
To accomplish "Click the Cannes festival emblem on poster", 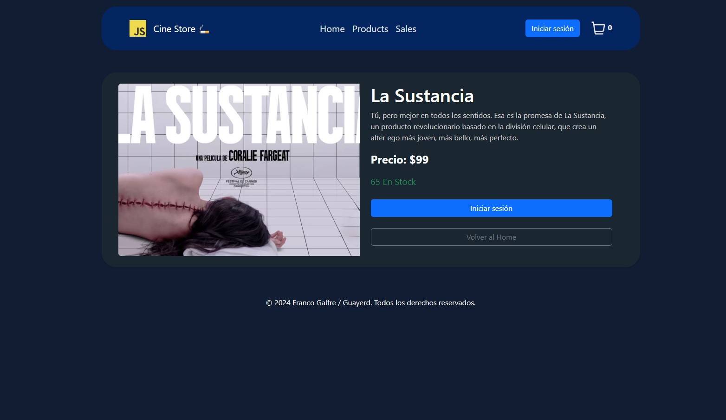I will click(241, 173).
